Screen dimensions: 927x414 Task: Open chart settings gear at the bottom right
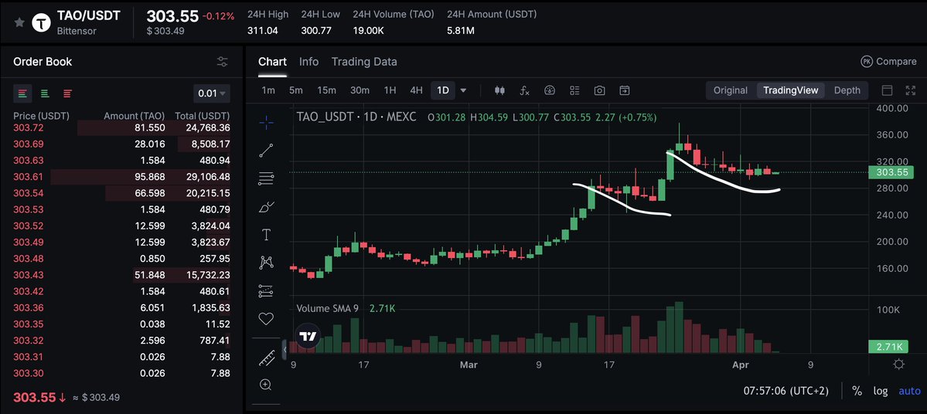click(898, 365)
